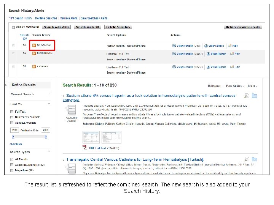Screen dimensions: 274x205
Task: Click Search with OR button
Action: pyautogui.click(x=88, y=27)
